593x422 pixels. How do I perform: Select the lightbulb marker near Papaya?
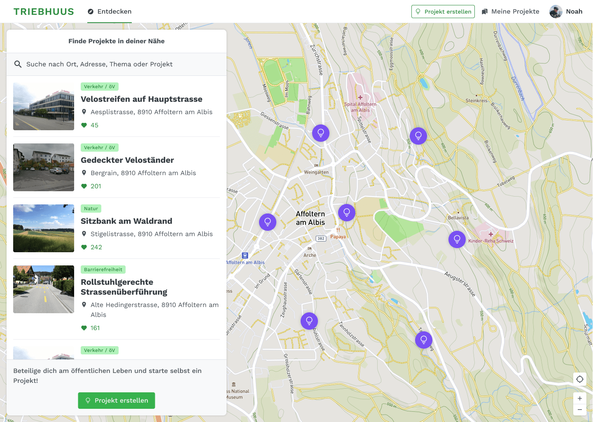point(347,212)
